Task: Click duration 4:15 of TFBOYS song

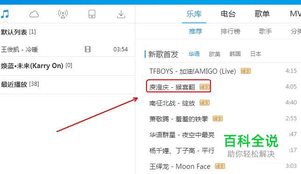Action: (291, 71)
